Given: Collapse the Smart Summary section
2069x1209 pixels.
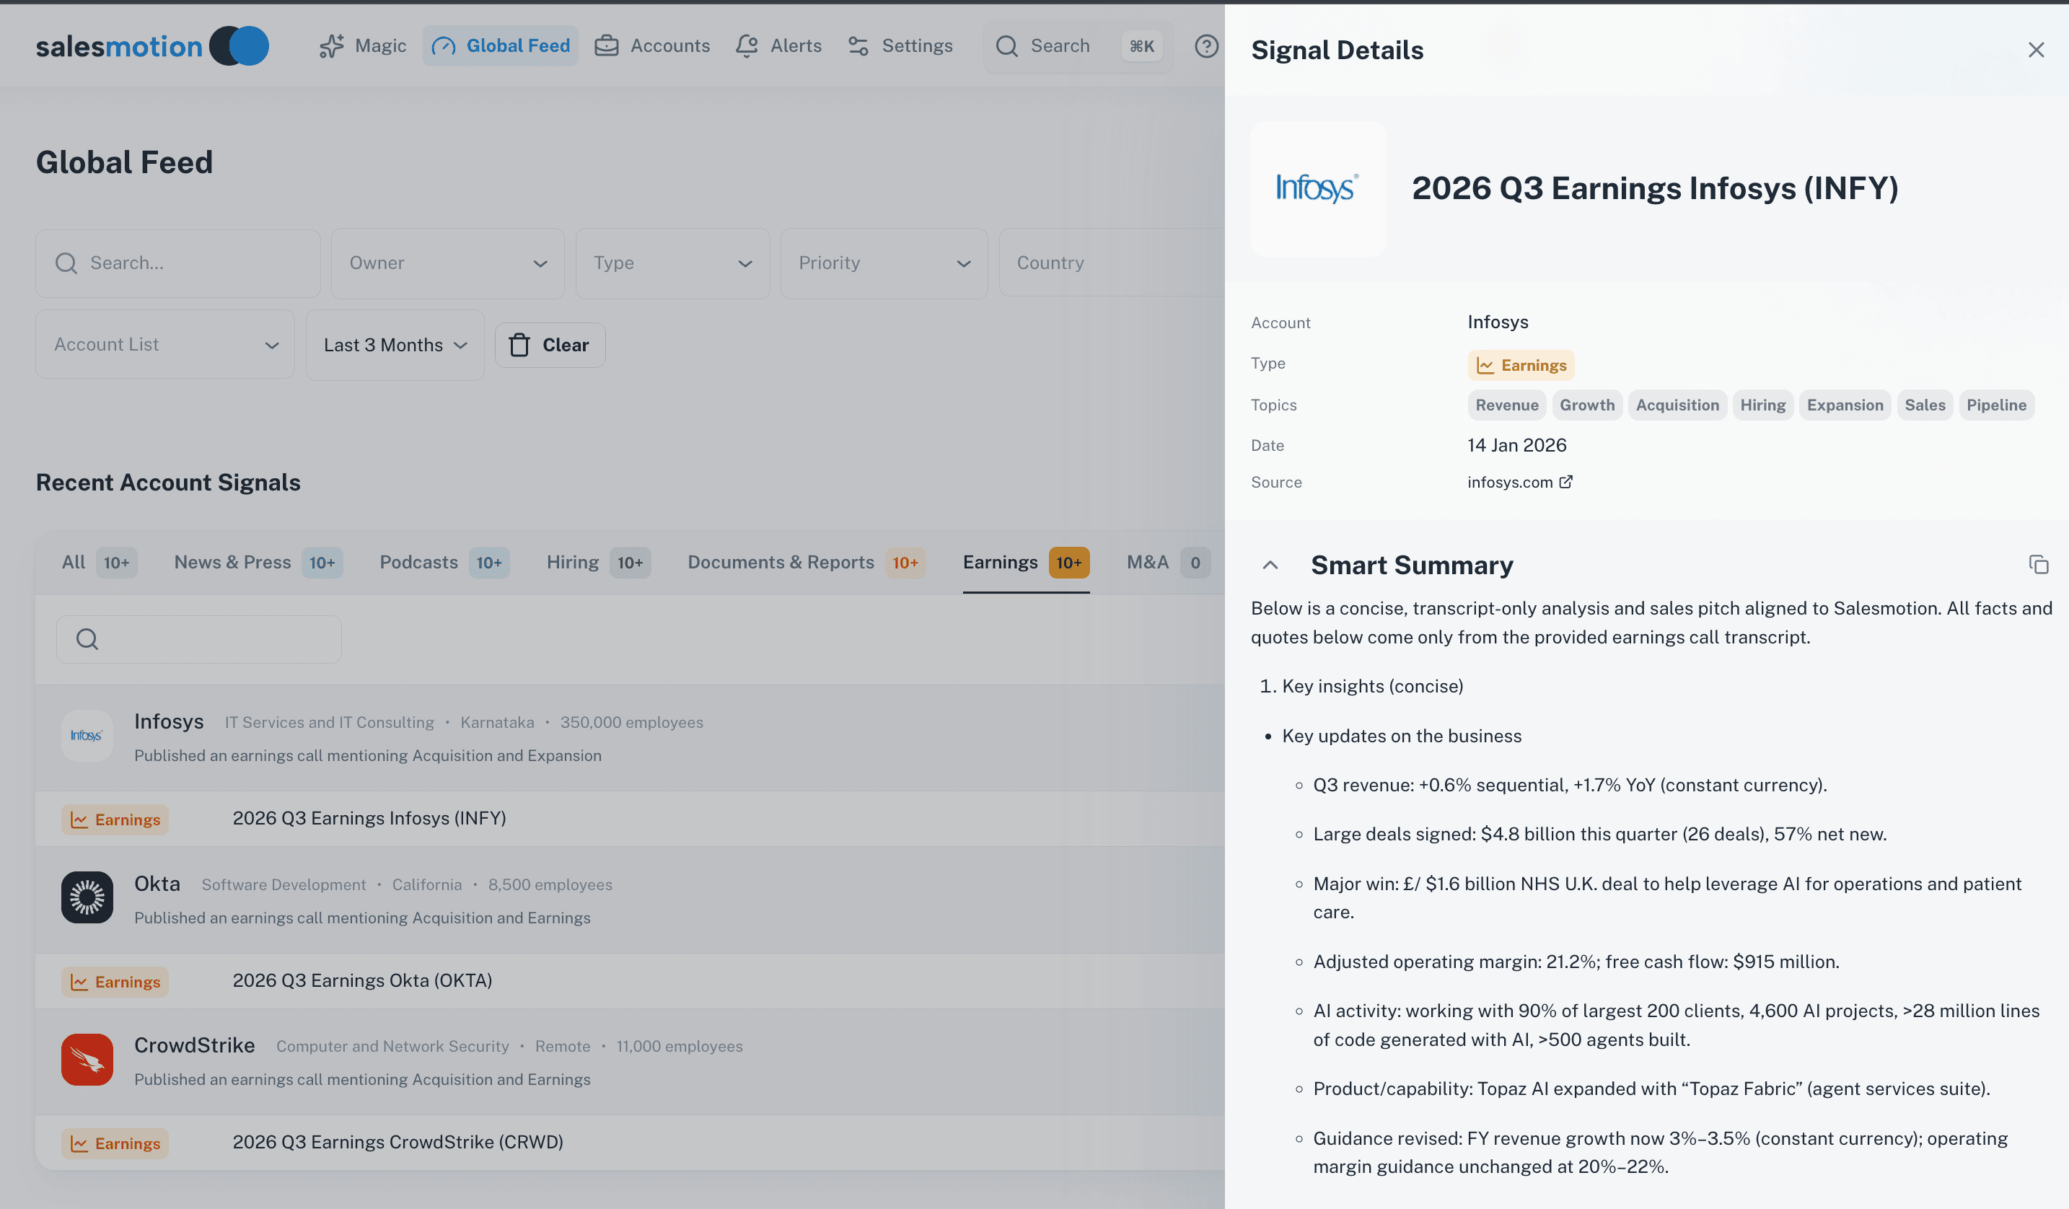Looking at the screenshot, I should pyautogui.click(x=1270, y=566).
